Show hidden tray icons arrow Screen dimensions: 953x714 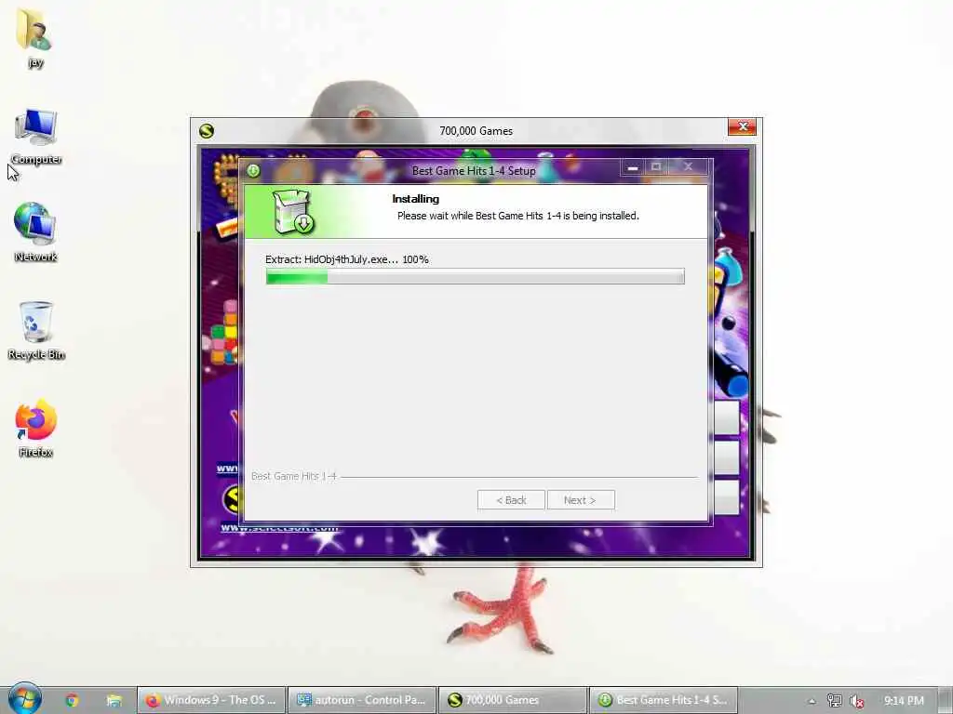coord(812,701)
